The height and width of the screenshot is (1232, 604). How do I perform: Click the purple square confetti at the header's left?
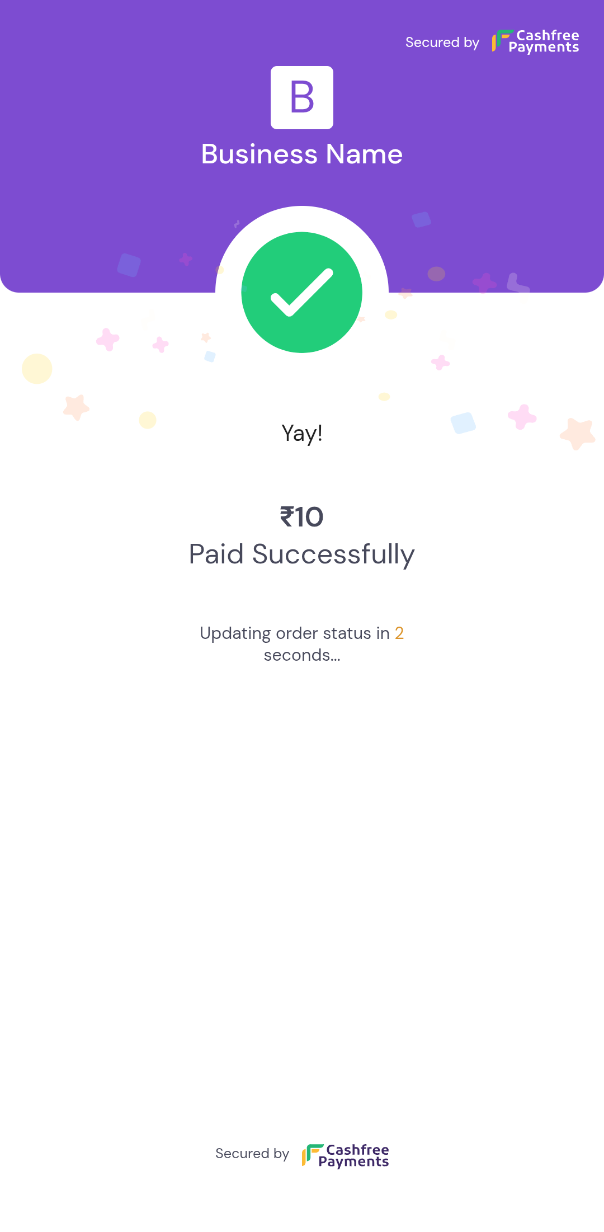(129, 265)
